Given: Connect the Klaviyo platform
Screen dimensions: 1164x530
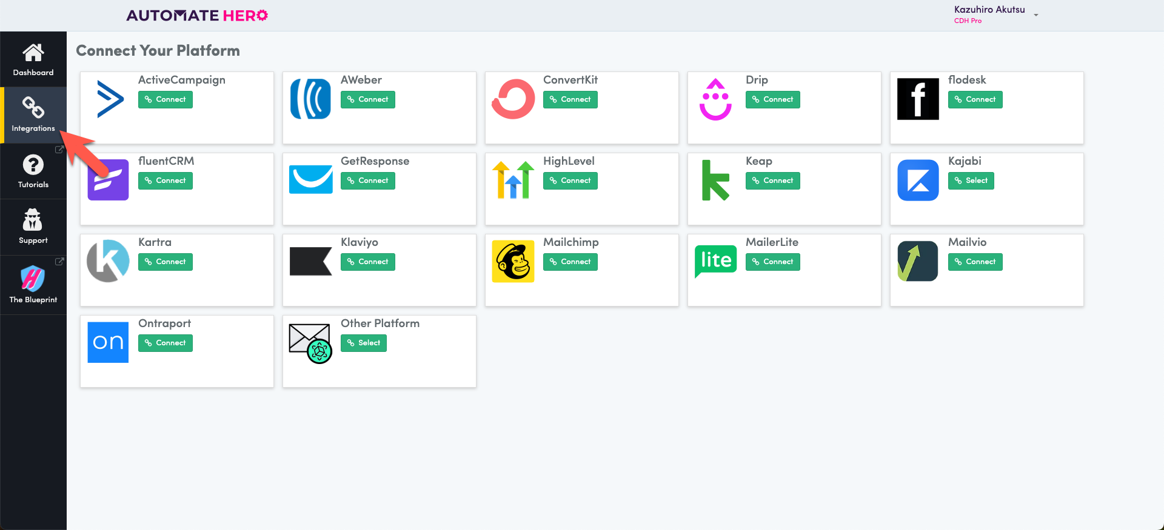Looking at the screenshot, I should pyautogui.click(x=368, y=262).
